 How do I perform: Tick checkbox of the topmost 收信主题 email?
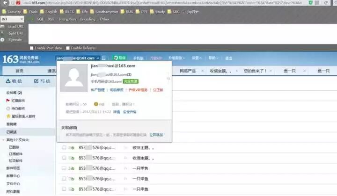(64, 147)
